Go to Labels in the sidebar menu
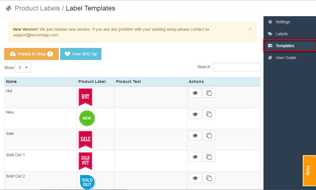 pos(281,34)
